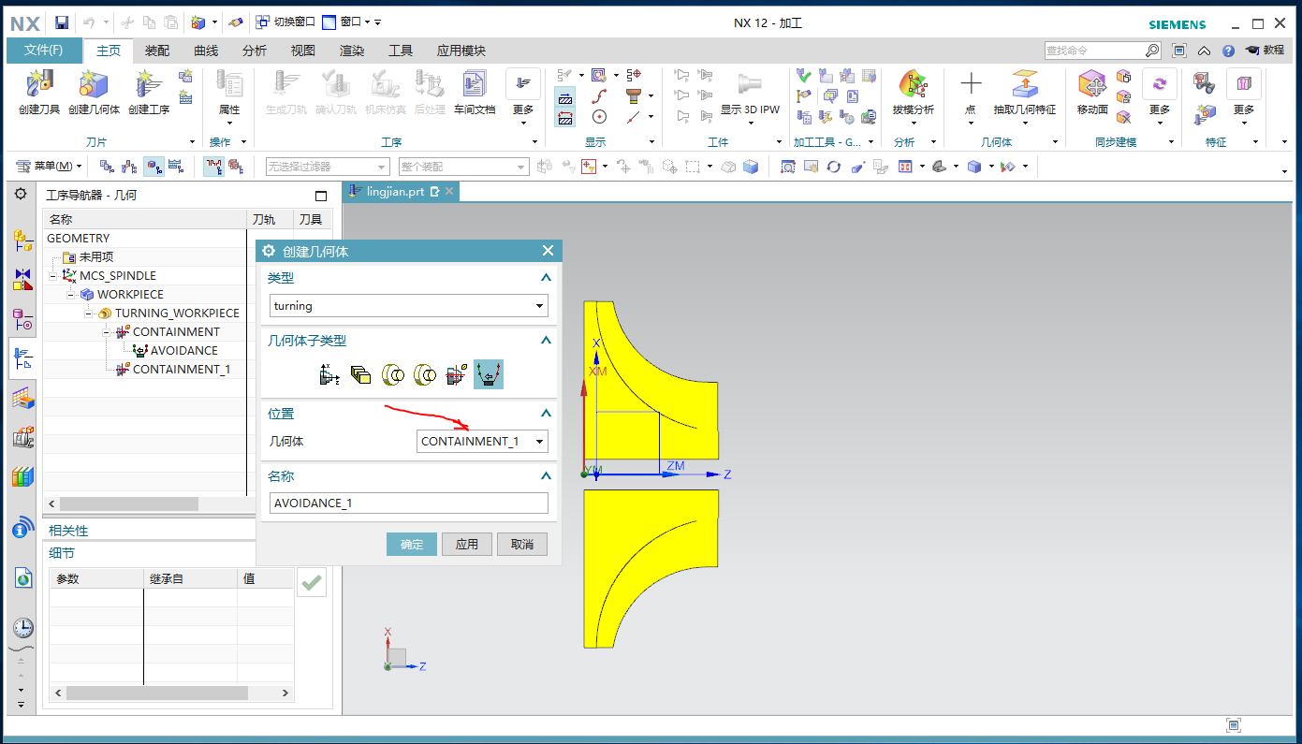Open Shop Documentation (车间文档)
1302x744 pixels.
475,92
